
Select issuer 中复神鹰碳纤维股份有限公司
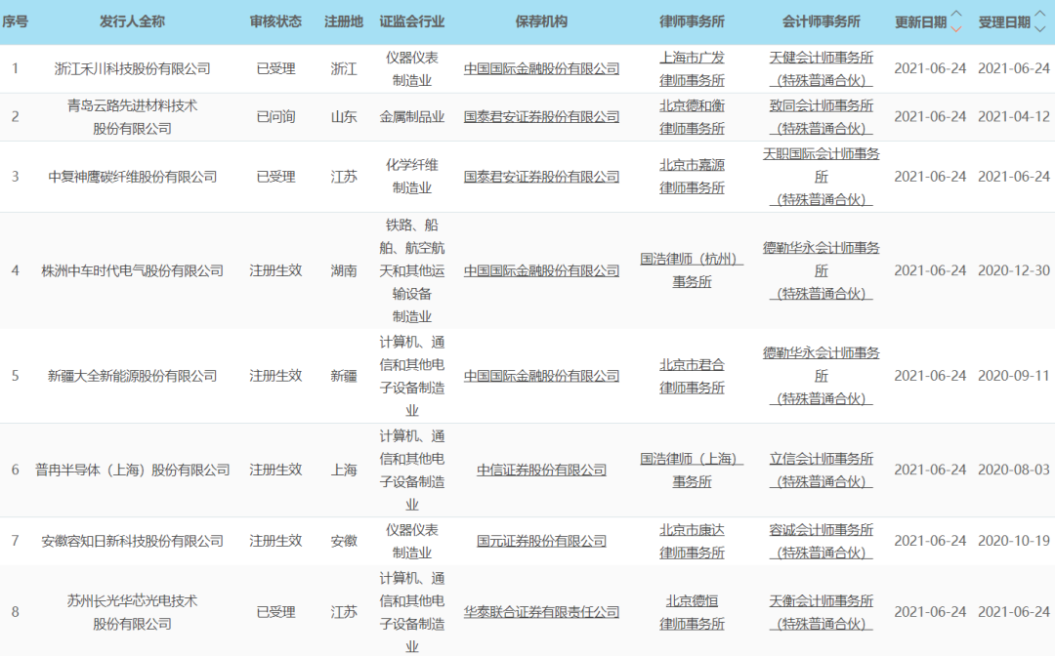coord(132,177)
